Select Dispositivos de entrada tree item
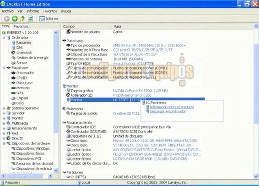The height and width of the screenshot is (186, 259). (x=34, y=169)
